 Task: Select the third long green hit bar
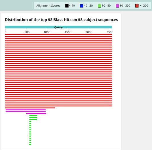(33, 120)
